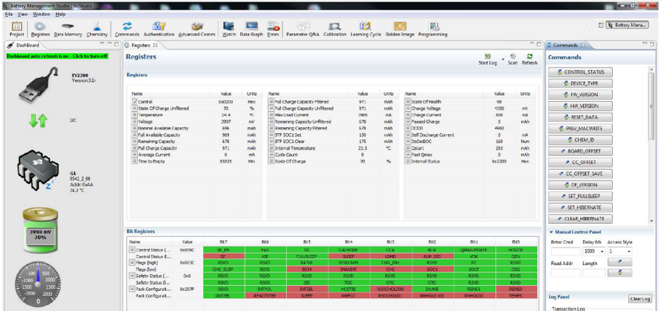Click the Battery Management perspective button

tap(627, 25)
